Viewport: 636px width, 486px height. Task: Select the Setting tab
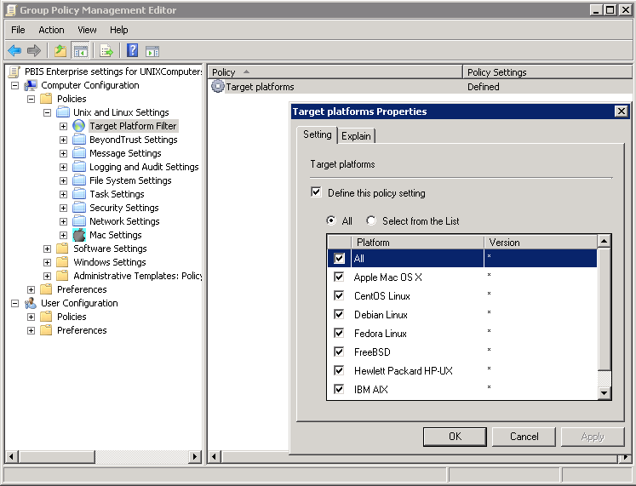pos(318,134)
